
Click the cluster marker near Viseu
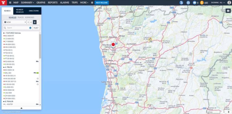[152, 107]
